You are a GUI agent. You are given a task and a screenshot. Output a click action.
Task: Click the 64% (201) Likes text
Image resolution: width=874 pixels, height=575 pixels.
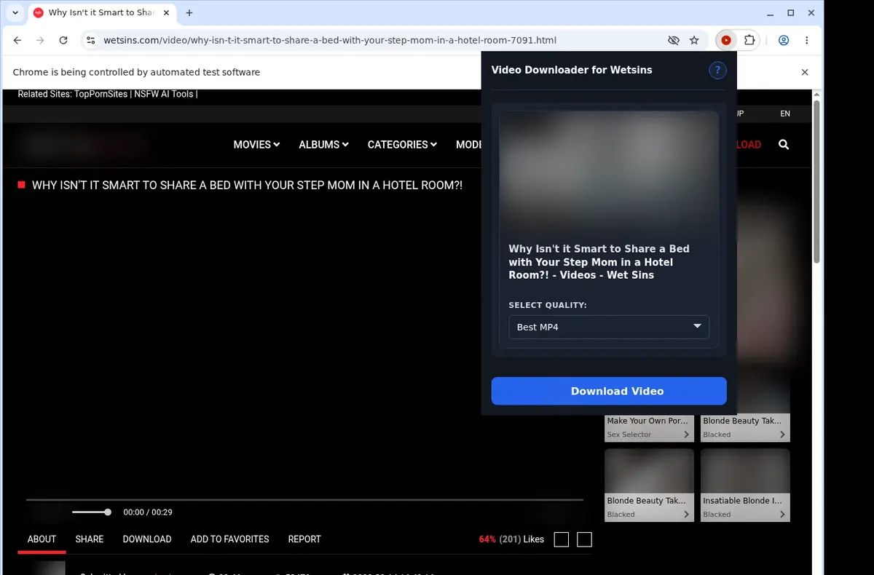[x=511, y=539]
